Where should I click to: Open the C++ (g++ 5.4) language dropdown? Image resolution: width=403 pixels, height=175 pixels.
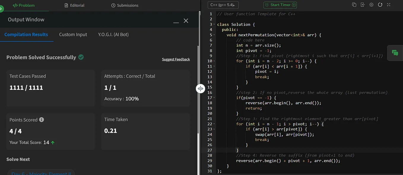(x=223, y=5)
